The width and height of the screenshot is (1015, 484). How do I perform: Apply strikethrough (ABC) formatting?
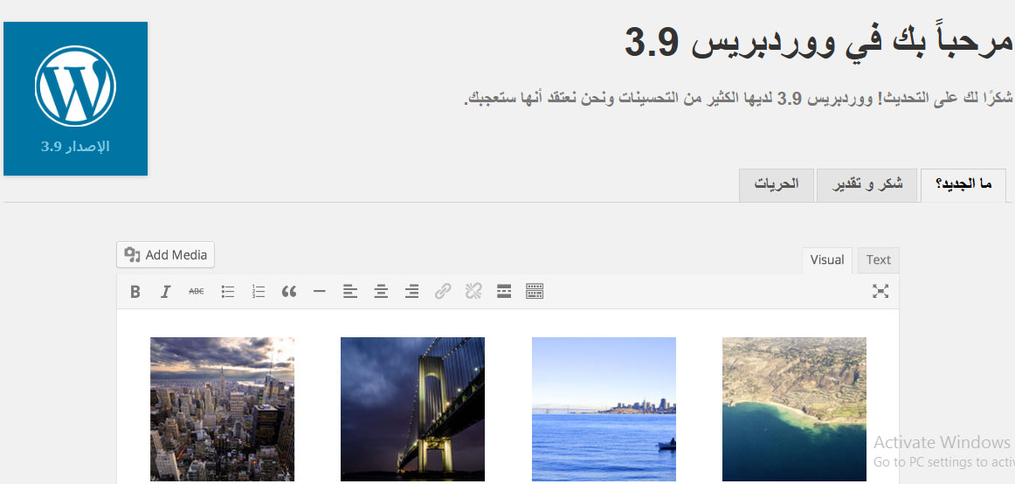[197, 292]
